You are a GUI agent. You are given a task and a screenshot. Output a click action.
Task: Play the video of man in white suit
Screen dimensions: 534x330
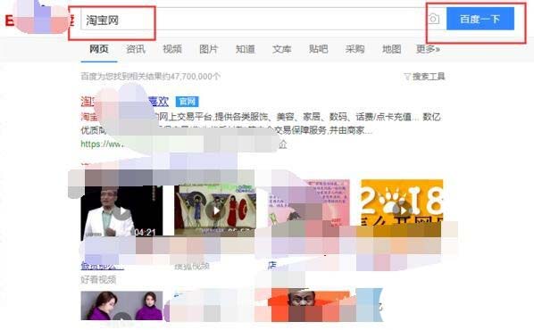click(x=121, y=212)
